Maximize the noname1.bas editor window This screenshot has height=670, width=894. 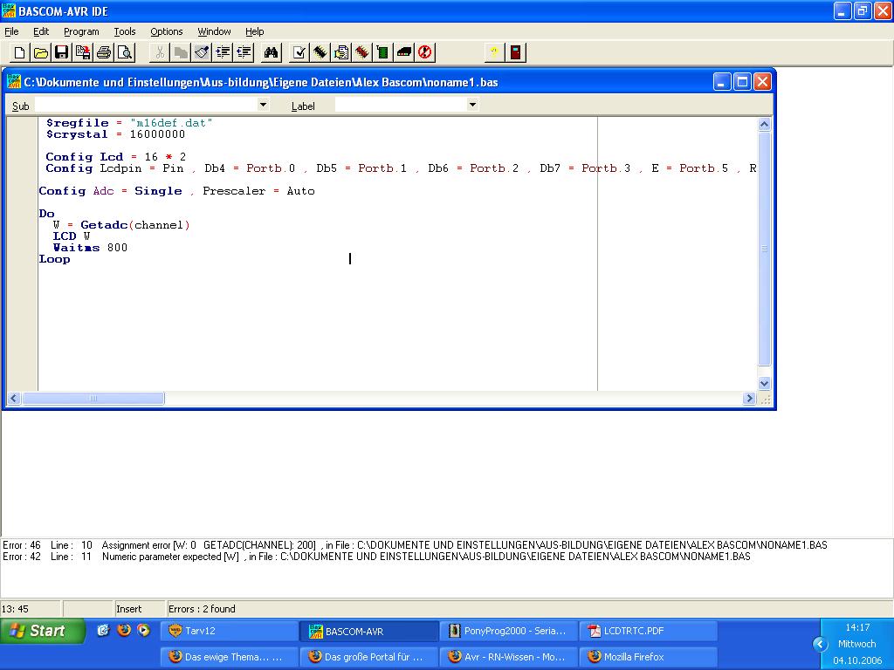click(742, 82)
